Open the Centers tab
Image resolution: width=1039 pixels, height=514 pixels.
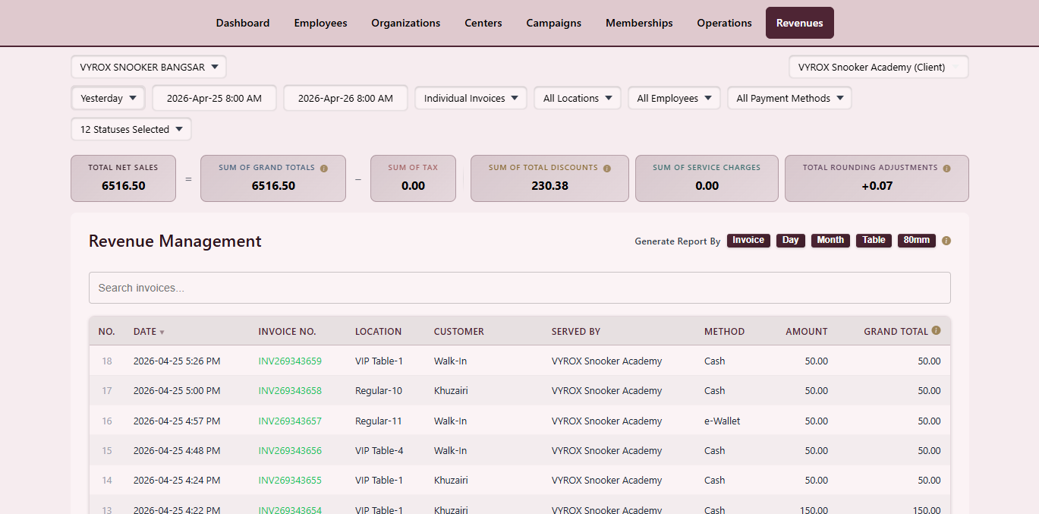click(483, 23)
